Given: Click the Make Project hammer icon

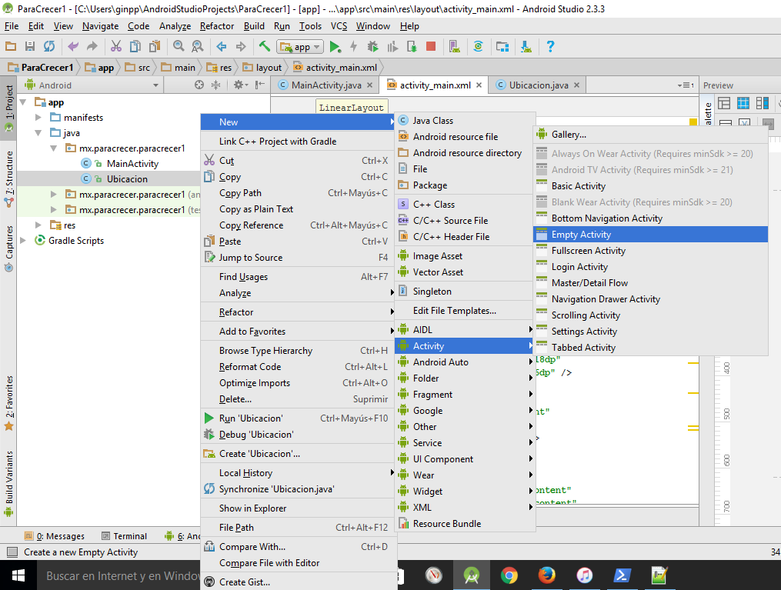Looking at the screenshot, I should coord(265,47).
